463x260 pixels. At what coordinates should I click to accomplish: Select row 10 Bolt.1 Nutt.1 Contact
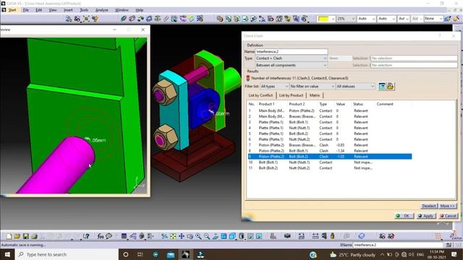click(x=330, y=162)
